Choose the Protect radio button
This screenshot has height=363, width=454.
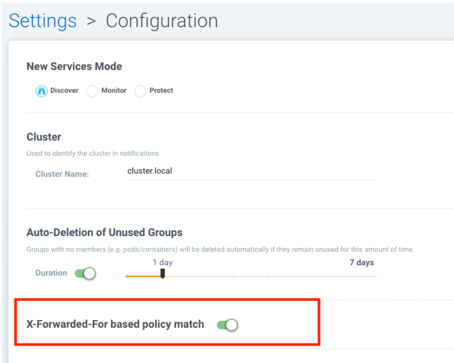click(140, 91)
